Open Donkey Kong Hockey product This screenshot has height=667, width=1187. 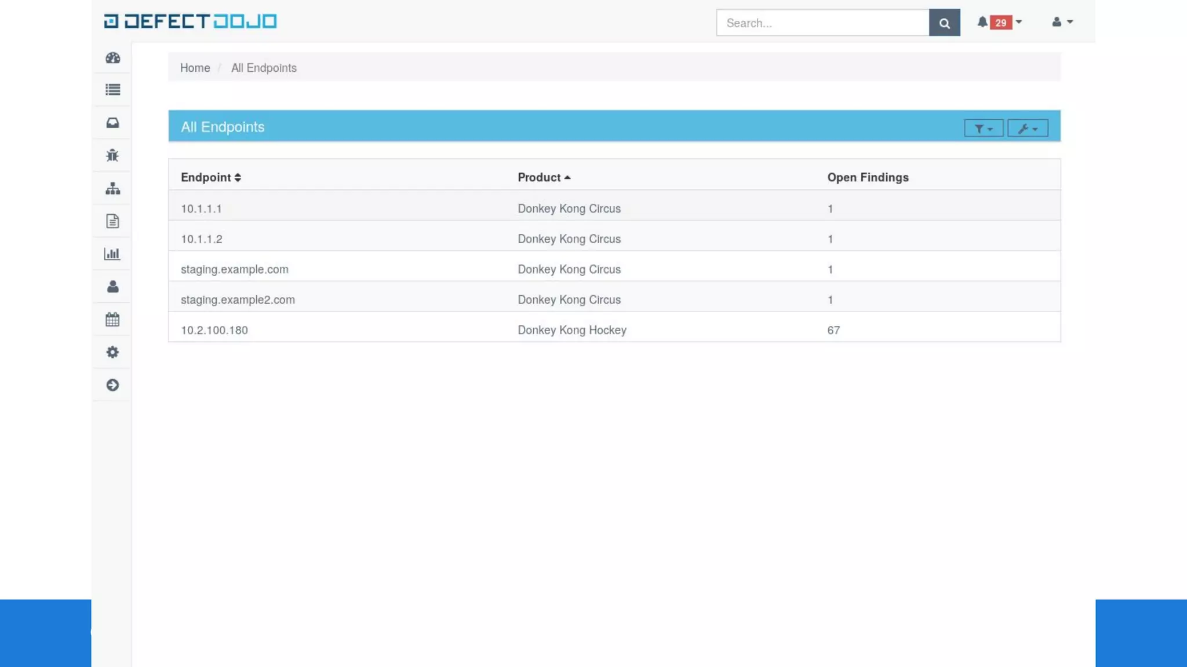[x=571, y=330]
